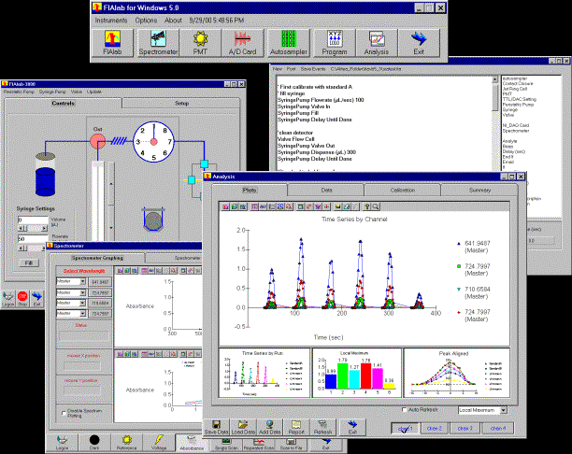Open About menu in FIAlab for Windows
Screen dimensions: 572x454
pos(173,21)
